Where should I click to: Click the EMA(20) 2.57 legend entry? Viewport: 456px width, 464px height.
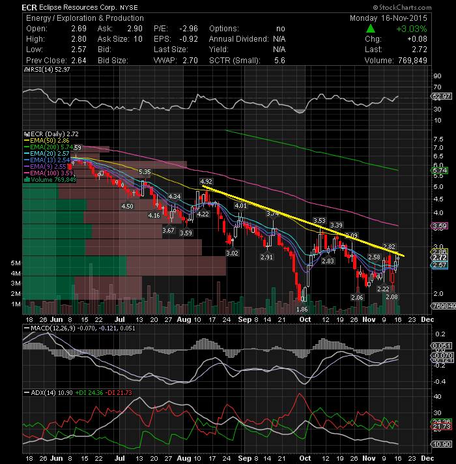click(x=46, y=154)
